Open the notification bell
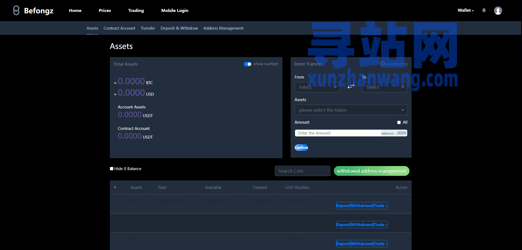522x250 pixels. pos(484,10)
